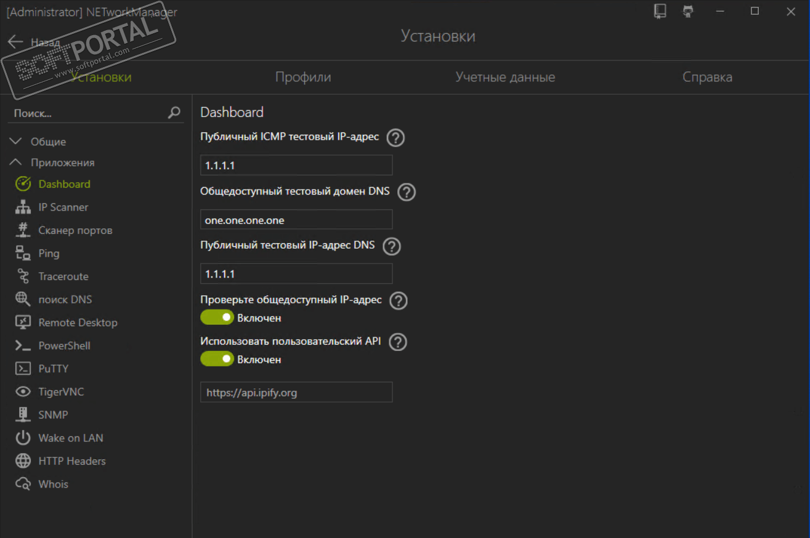Open the Dashboard settings icon
The image size is (810, 538).
[23, 184]
